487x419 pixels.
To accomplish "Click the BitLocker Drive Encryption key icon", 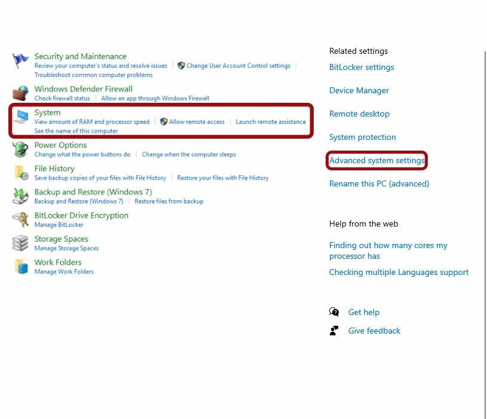I will (21, 219).
